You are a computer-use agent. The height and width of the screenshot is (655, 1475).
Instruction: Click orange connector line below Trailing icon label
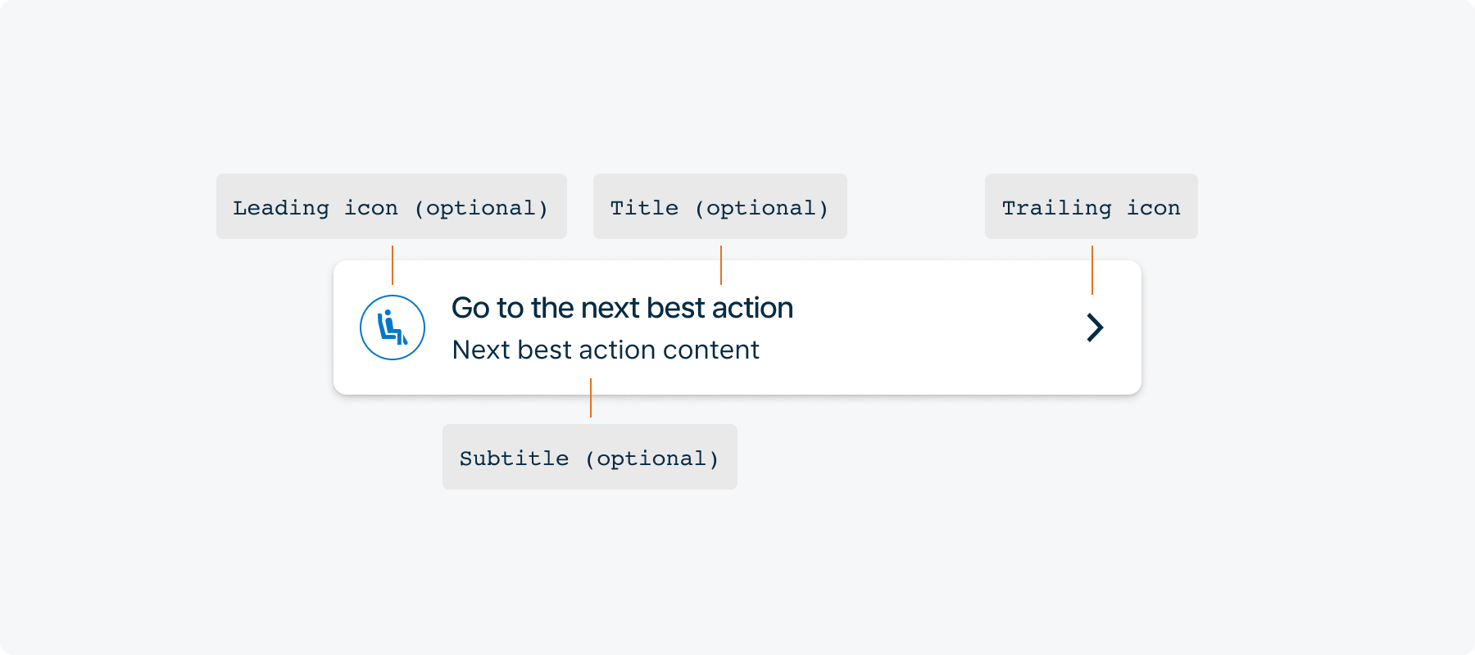[x=1092, y=269]
